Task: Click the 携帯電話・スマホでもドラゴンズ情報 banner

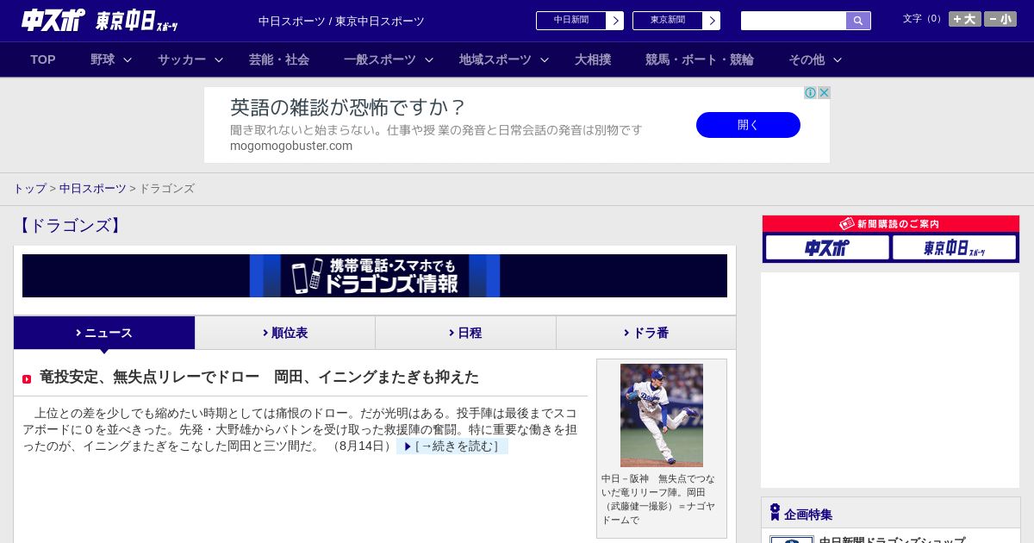Action: pos(375,276)
